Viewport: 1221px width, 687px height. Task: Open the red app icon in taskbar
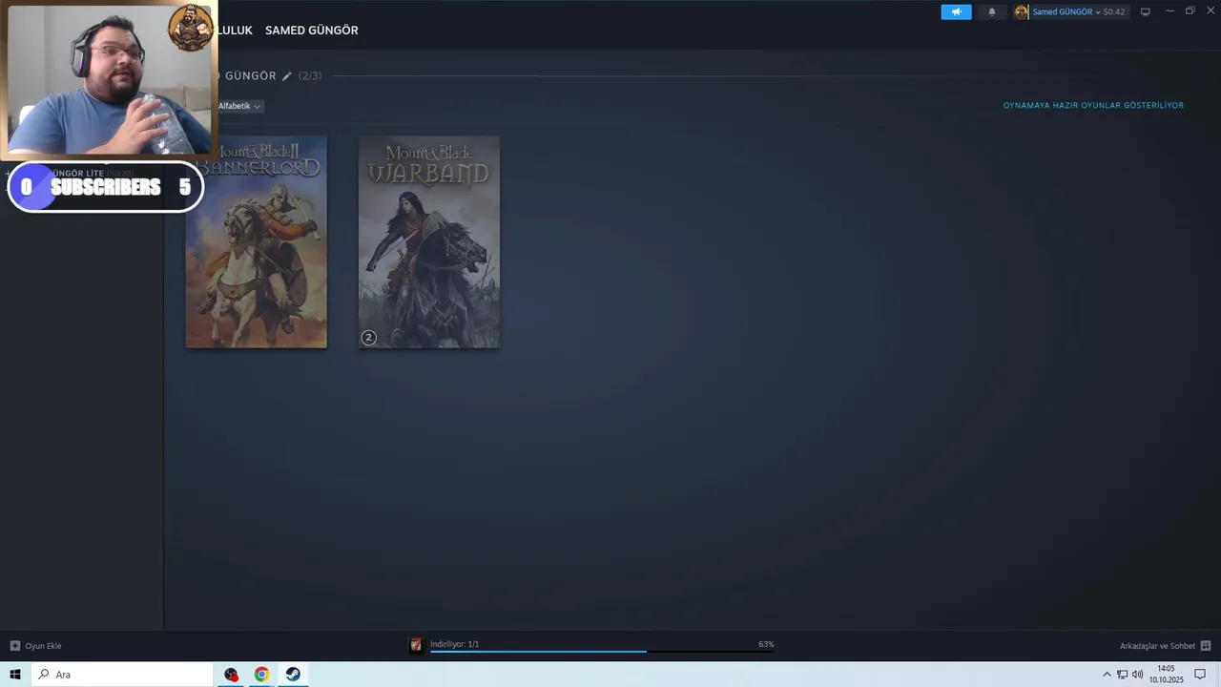pos(231,675)
